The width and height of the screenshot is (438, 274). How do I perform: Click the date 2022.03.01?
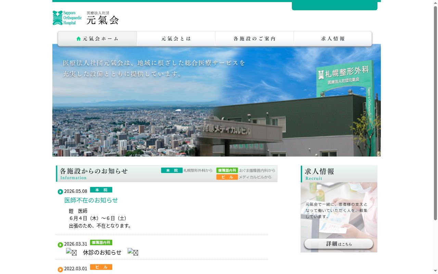[76, 269]
